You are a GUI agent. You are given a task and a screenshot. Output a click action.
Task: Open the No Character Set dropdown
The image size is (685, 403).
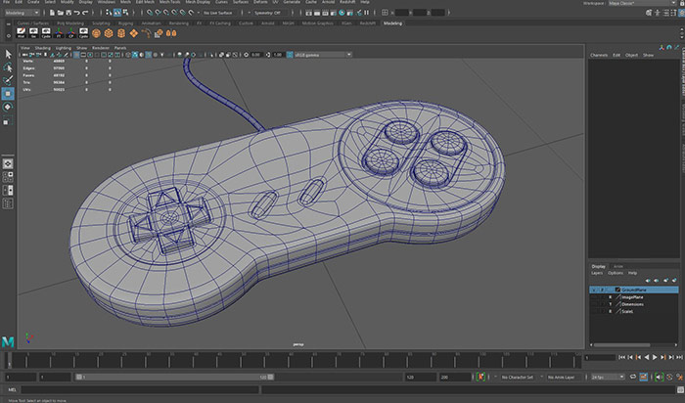[520, 377]
